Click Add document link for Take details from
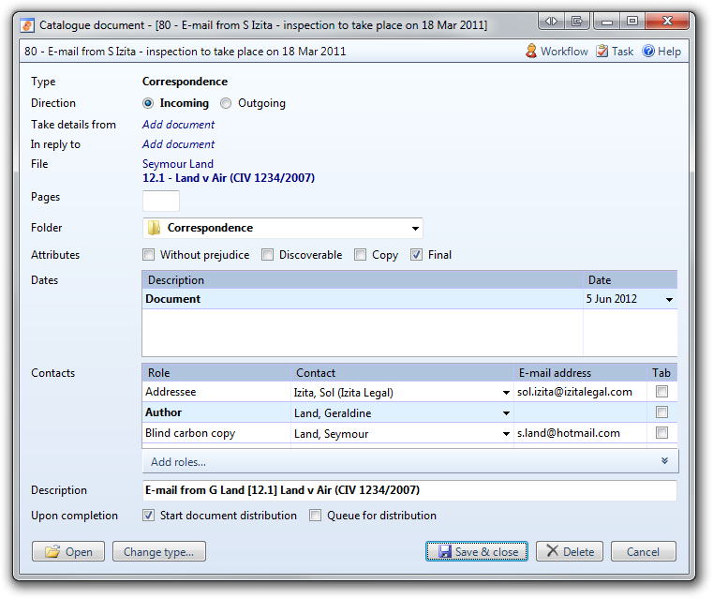Viewport: 713px width, 599px height. [178, 125]
